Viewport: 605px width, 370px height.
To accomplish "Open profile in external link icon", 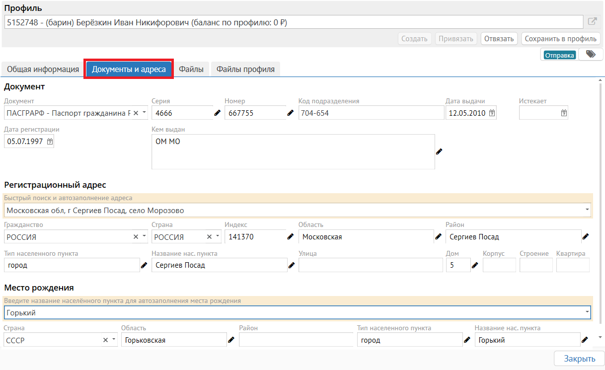I will (x=592, y=22).
